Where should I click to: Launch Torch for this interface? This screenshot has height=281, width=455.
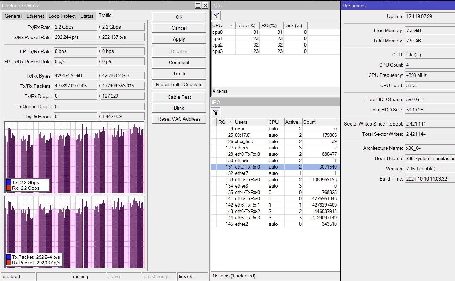[x=179, y=73]
